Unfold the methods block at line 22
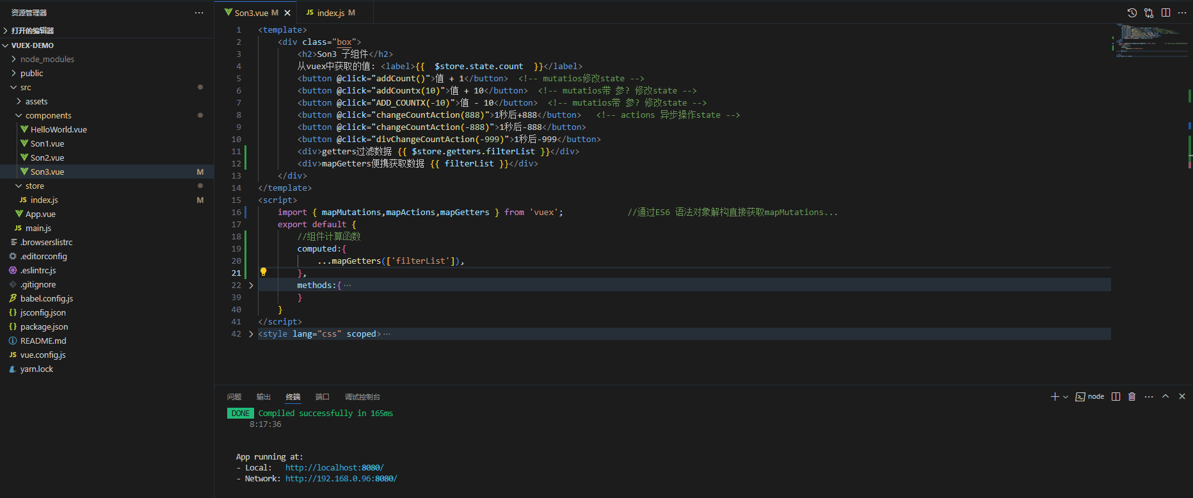This screenshot has height=498, width=1193. click(x=251, y=285)
